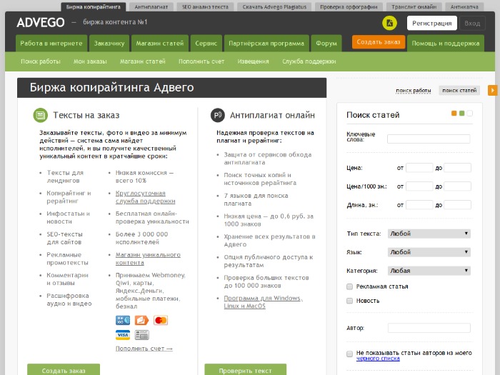The image size is (500, 375).
Task: Click the orange Создать заказ button
Action: [378, 41]
